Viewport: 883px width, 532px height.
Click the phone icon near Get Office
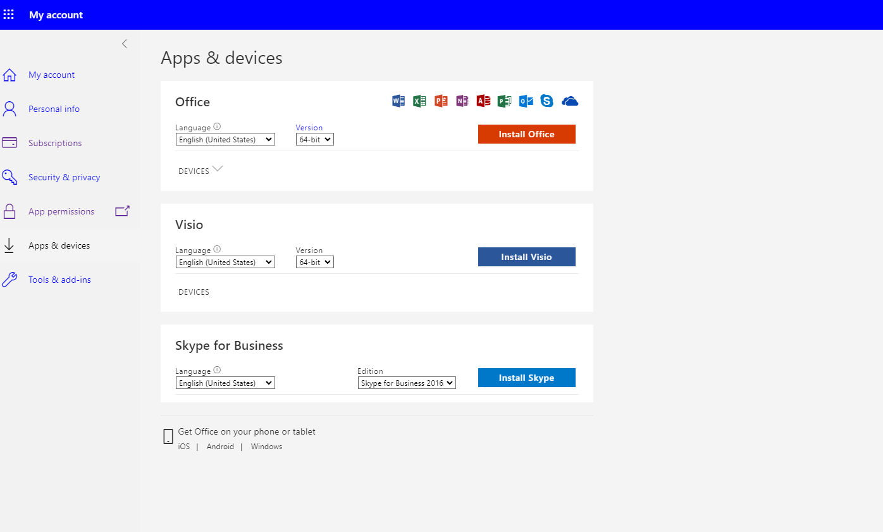(168, 436)
